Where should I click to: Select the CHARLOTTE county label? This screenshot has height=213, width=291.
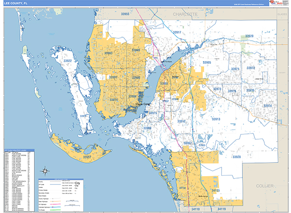(185, 14)
